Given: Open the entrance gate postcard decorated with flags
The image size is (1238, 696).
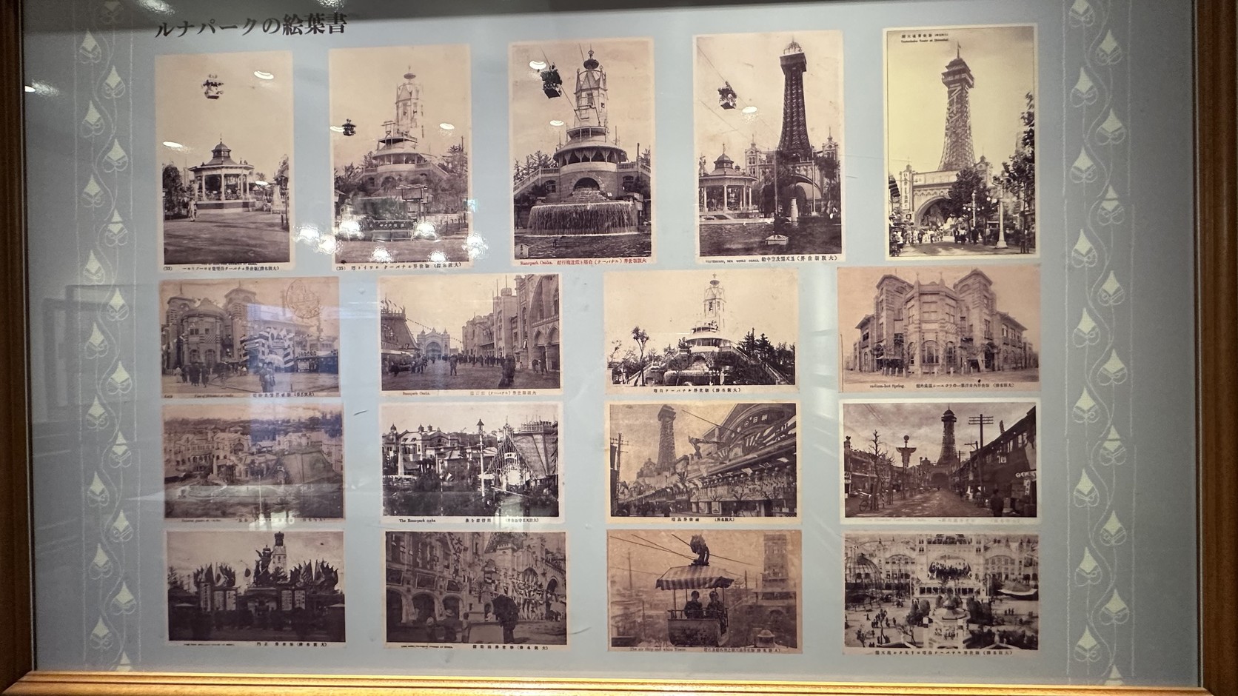Looking at the screenshot, I should point(256,587).
